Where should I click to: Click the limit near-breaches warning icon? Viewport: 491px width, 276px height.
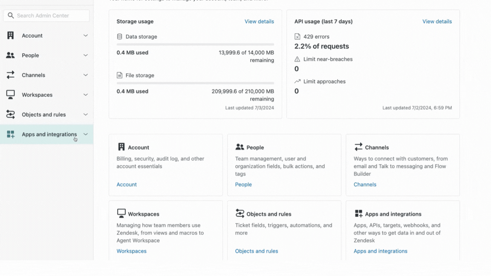(297, 59)
